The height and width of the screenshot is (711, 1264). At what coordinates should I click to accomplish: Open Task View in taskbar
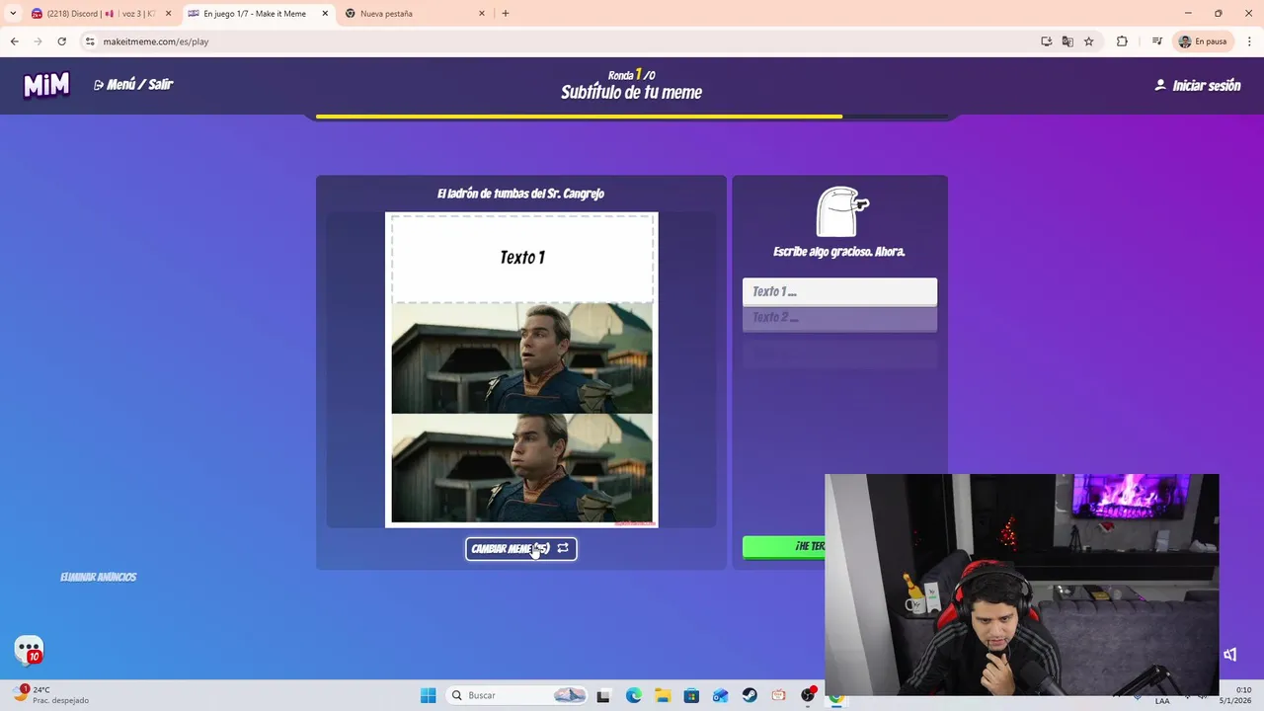[603, 695]
